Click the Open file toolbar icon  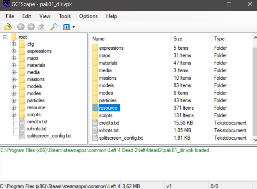click(8, 27)
